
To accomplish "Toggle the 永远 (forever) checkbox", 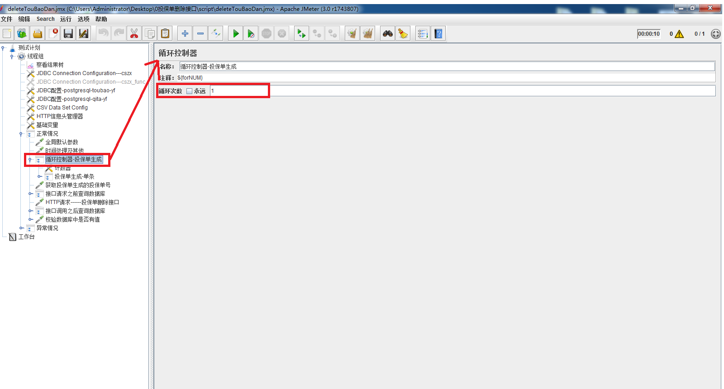I will (x=190, y=91).
